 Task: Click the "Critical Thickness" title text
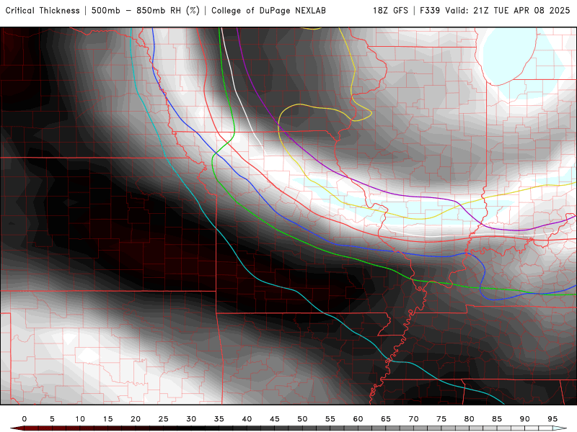pyautogui.click(x=43, y=10)
